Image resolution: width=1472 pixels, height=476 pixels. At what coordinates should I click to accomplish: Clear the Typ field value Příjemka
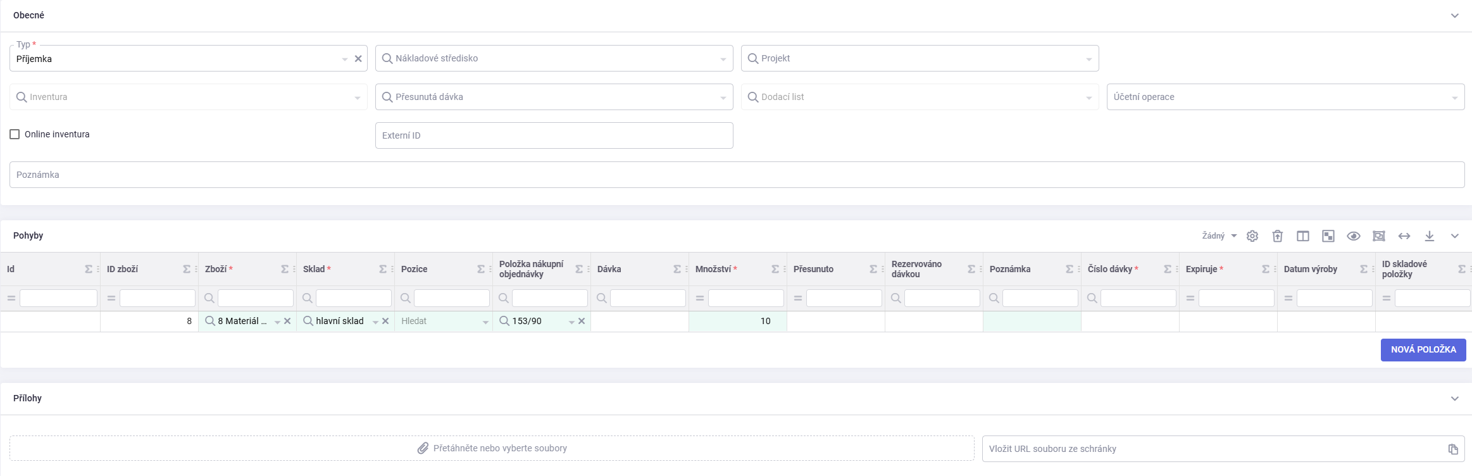point(358,59)
